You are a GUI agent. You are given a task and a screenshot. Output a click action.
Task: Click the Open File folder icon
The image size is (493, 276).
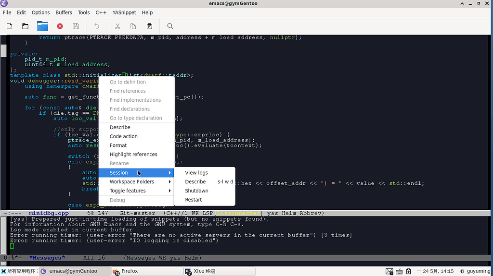click(25, 26)
